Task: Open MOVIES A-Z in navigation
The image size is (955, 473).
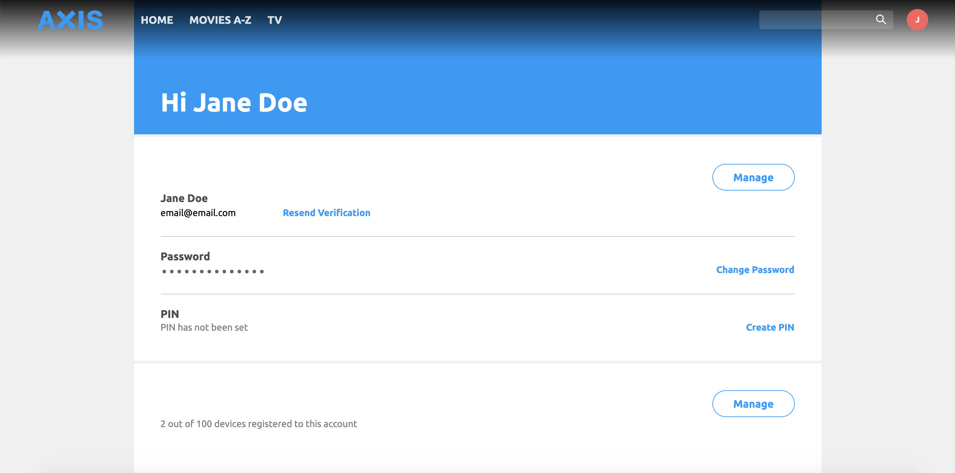Action: 220,20
